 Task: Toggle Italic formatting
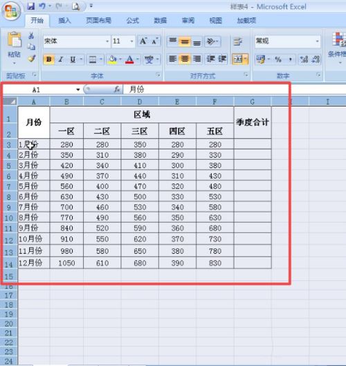[61, 60]
